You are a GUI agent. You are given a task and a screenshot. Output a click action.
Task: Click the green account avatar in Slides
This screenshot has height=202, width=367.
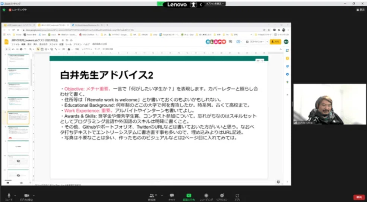point(286,42)
